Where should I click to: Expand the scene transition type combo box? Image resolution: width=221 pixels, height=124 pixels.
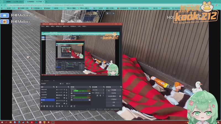pyautogui.click(x=98, y=90)
